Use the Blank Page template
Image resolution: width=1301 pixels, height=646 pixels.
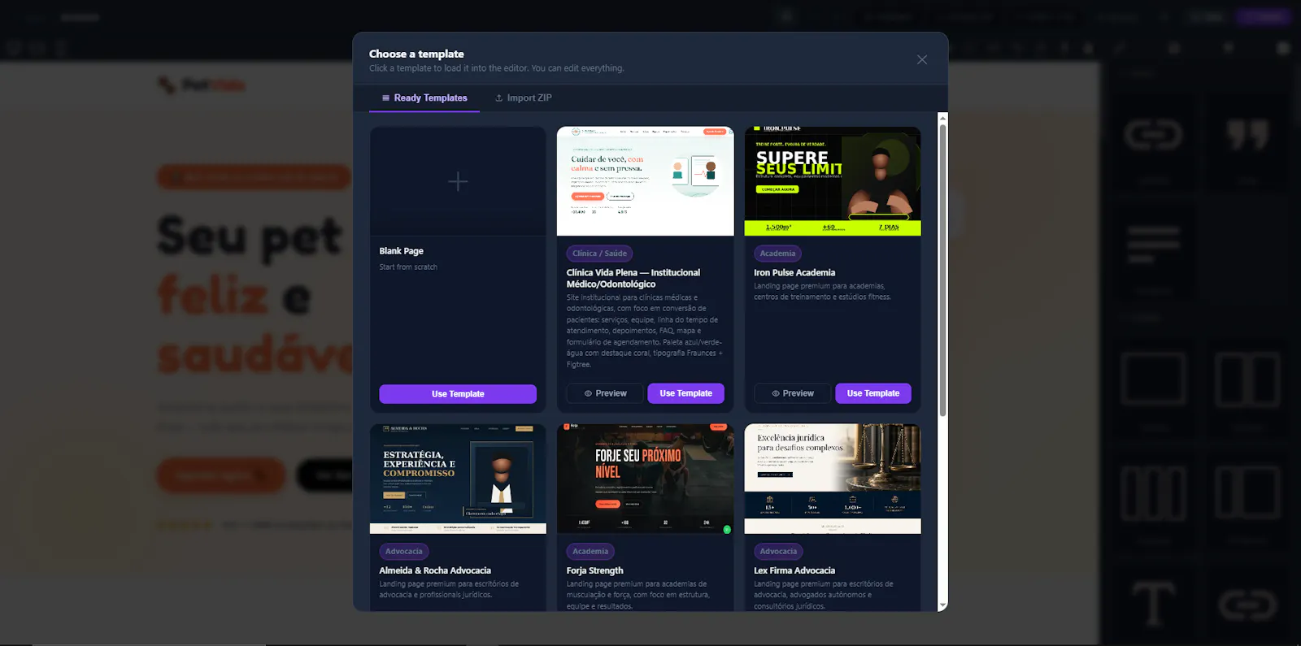point(458,394)
